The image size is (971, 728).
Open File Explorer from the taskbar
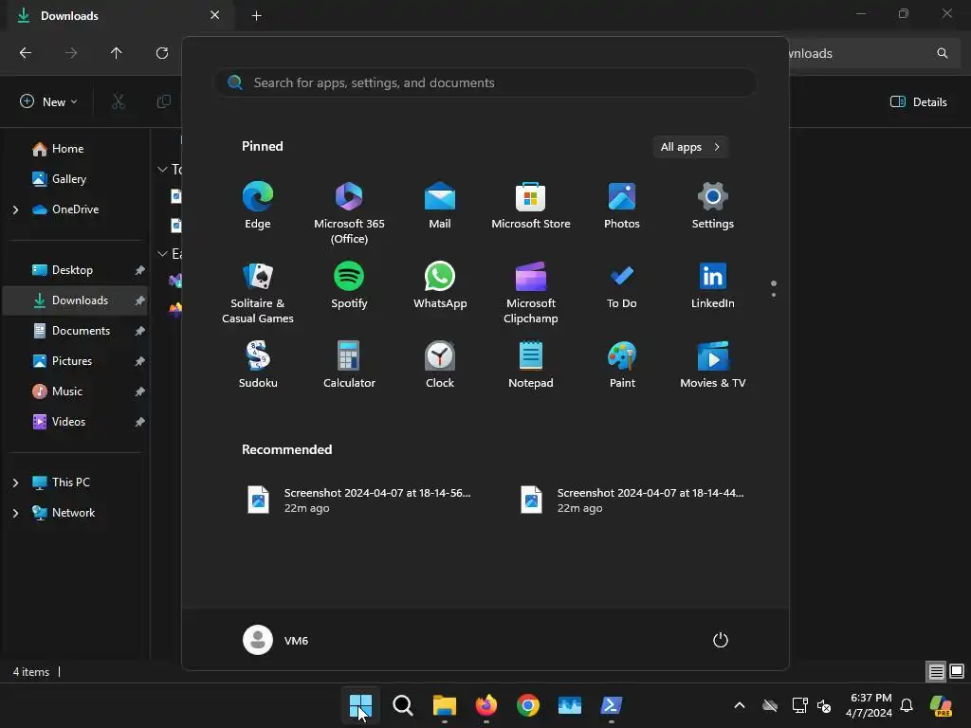click(444, 705)
